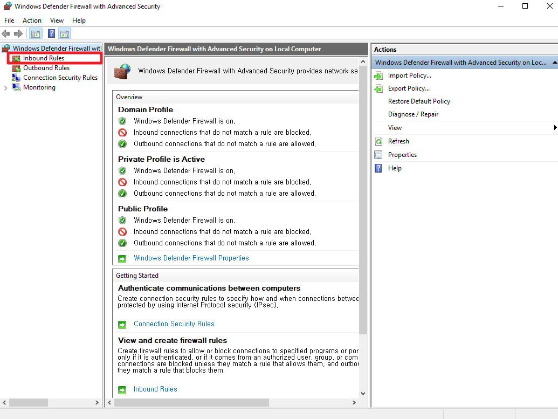
Task: Select the Outbound Rules tree node
Action: click(46, 67)
